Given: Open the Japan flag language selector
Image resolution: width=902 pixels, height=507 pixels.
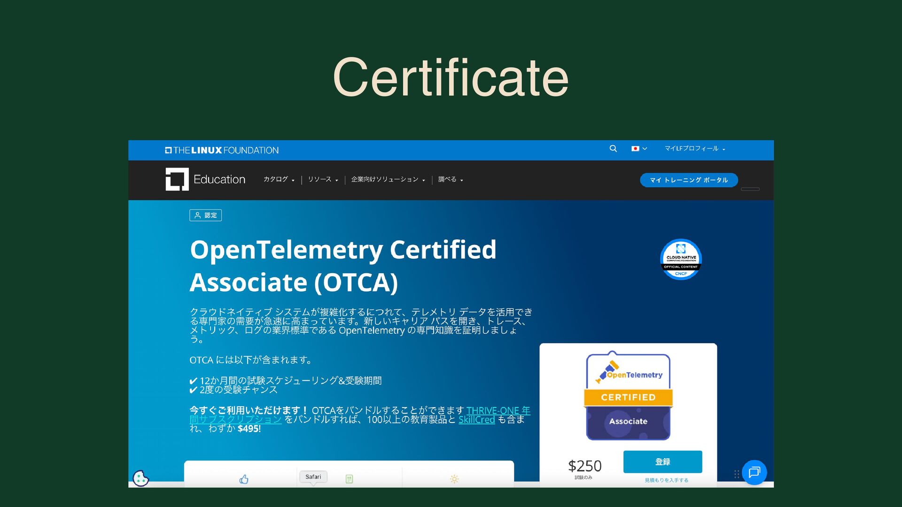Looking at the screenshot, I should 639,149.
